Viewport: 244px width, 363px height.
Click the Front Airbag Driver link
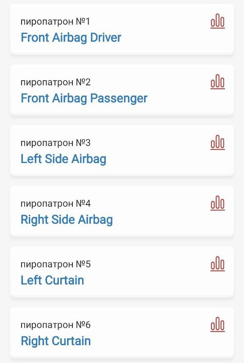tap(71, 37)
